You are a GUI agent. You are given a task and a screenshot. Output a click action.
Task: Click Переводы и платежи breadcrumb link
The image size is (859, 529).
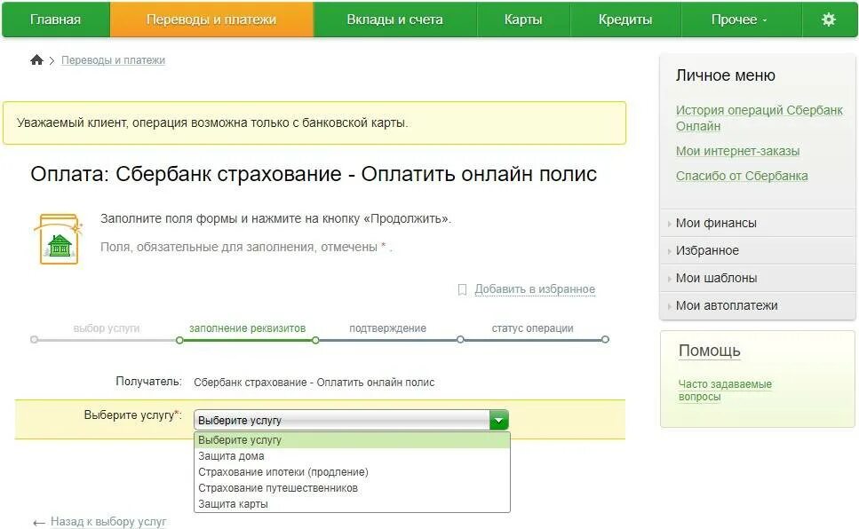[113, 60]
